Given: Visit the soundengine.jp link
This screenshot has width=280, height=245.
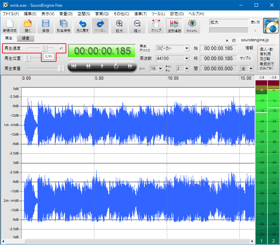Looking at the screenshot, I should 255,40.
